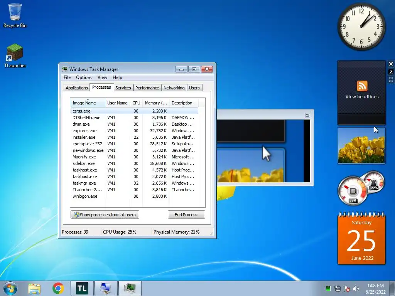Select the TL TLauncher taskbar button

pyautogui.click(x=82, y=288)
